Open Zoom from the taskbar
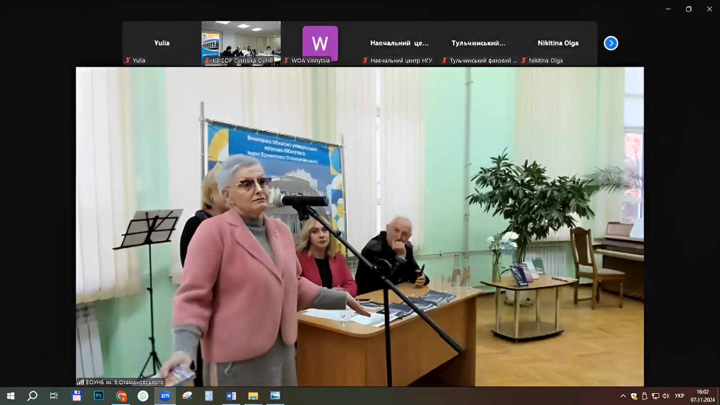The width and height of the screenshot is (720, 405). tap(165, 395)
